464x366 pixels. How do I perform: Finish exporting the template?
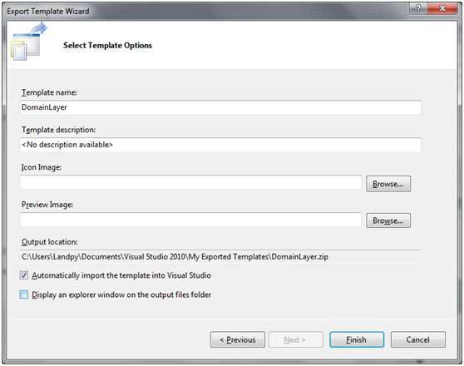click(357, 339)
